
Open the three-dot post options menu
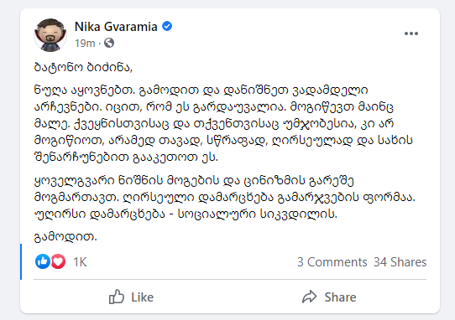(x=411, y=34)
